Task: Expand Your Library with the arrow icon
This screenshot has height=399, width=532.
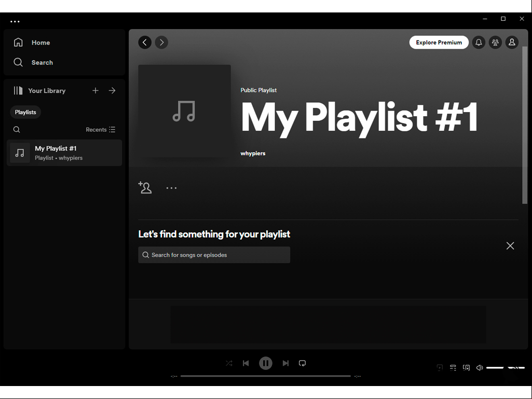Action: (112, 91)
